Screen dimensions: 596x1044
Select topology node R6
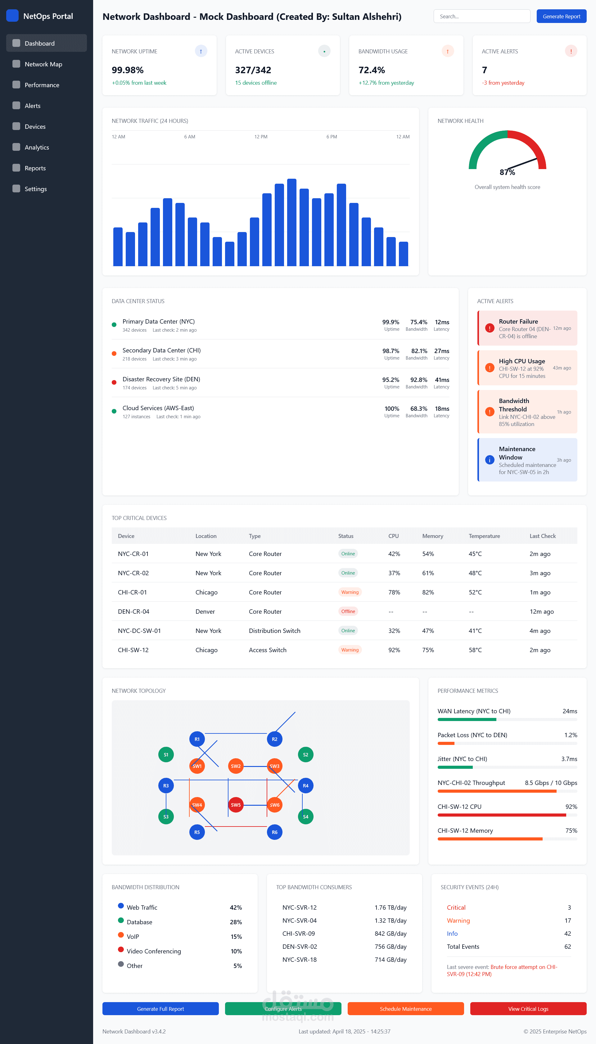click(275, 832)
